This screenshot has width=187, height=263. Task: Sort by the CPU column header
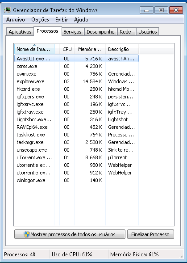(67, 49)
